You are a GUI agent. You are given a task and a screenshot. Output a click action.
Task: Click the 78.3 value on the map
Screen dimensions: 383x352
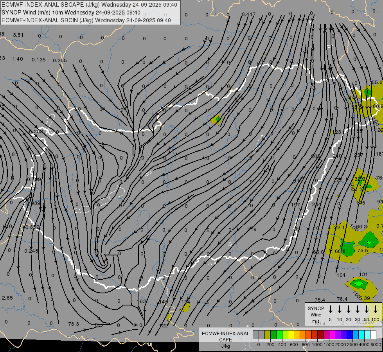click(74, 324)
